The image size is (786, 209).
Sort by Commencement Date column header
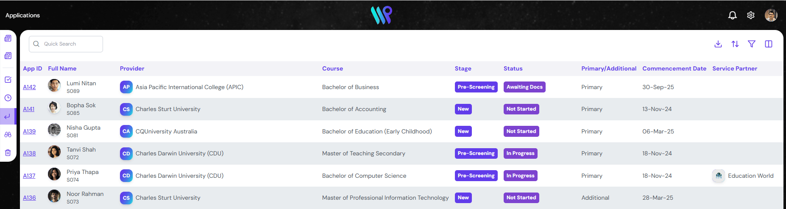(674, 68)
